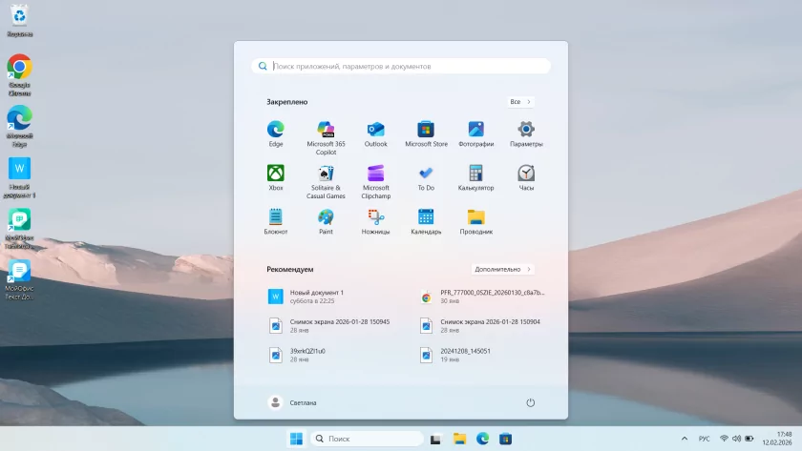Switch РУС input language in tray
This screenshot has height=451, width=802.
[704, 439]
